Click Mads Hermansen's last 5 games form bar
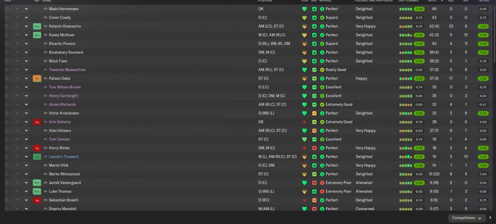 point(405,9)
